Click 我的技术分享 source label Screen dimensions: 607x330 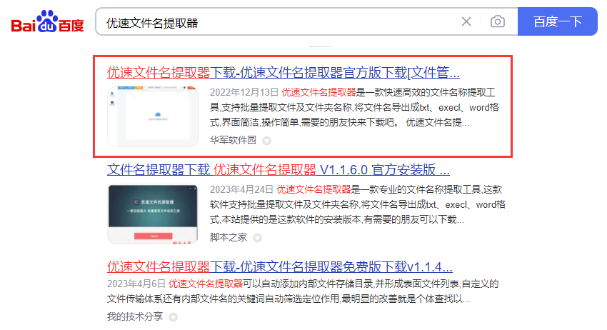point(135,316)
